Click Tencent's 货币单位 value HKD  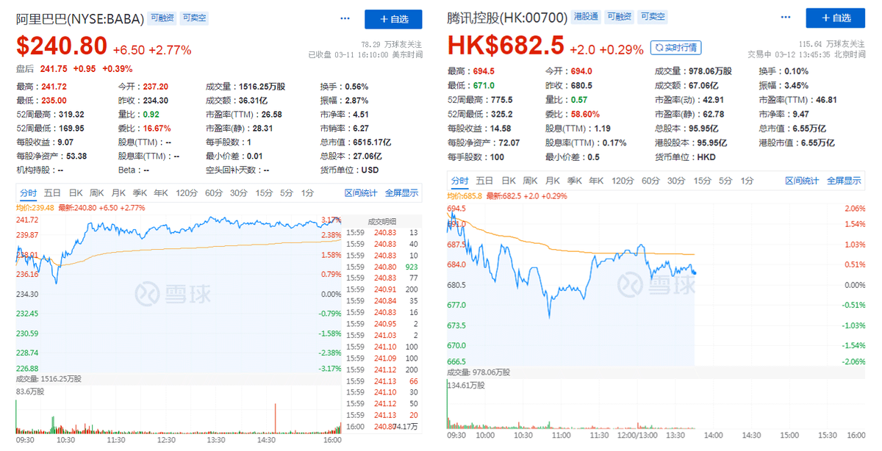click(x=706, y=156)
